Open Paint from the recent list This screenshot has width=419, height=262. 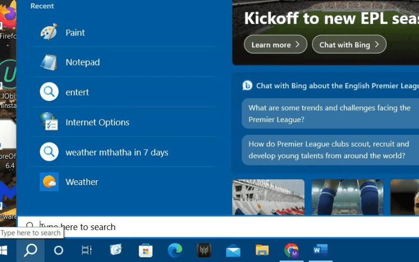tap(124, 32)
